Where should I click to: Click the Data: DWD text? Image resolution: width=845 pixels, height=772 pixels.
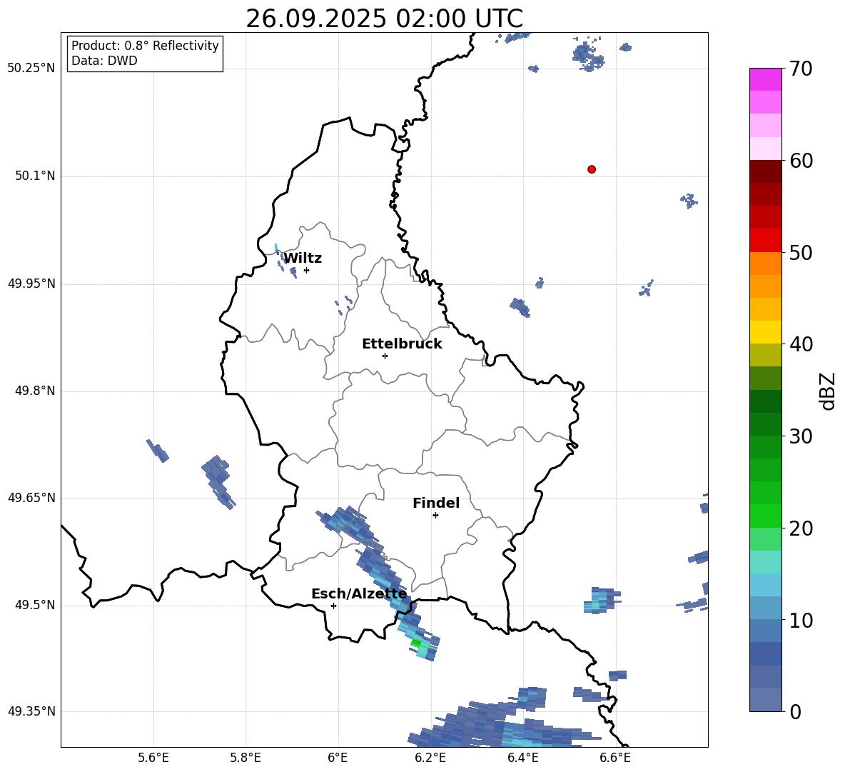coord(104,61)
